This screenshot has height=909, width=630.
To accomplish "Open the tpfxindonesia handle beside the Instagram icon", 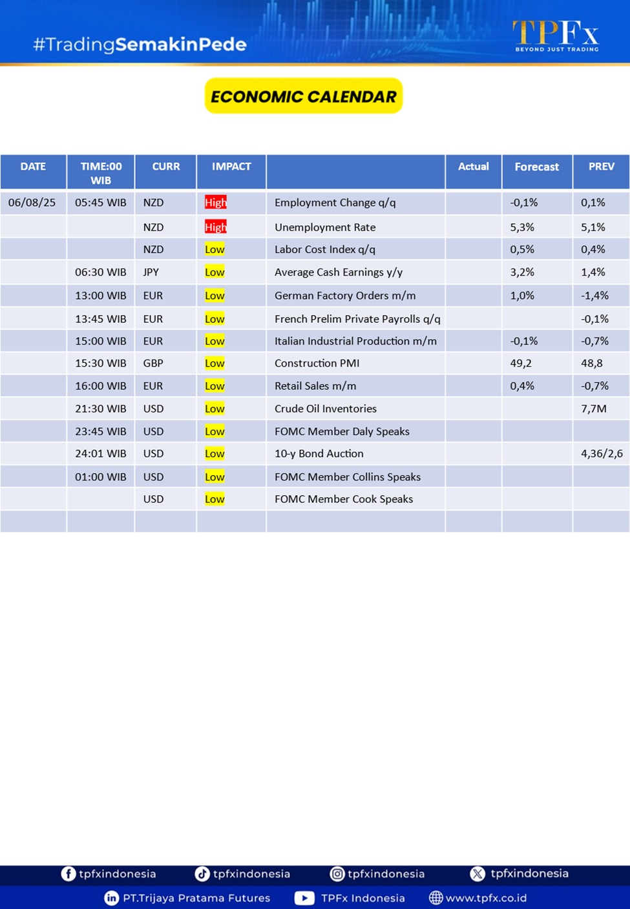I will pos(386,873).
